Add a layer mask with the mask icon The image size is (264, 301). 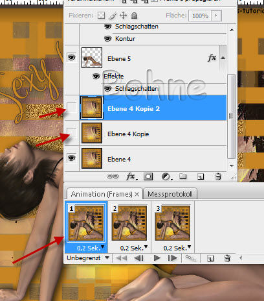[x=148, y=176]
